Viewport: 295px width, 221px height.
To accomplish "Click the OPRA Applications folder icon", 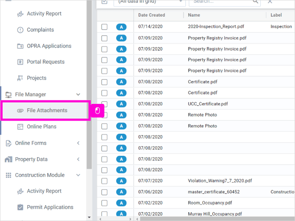I will pos(20,46).
